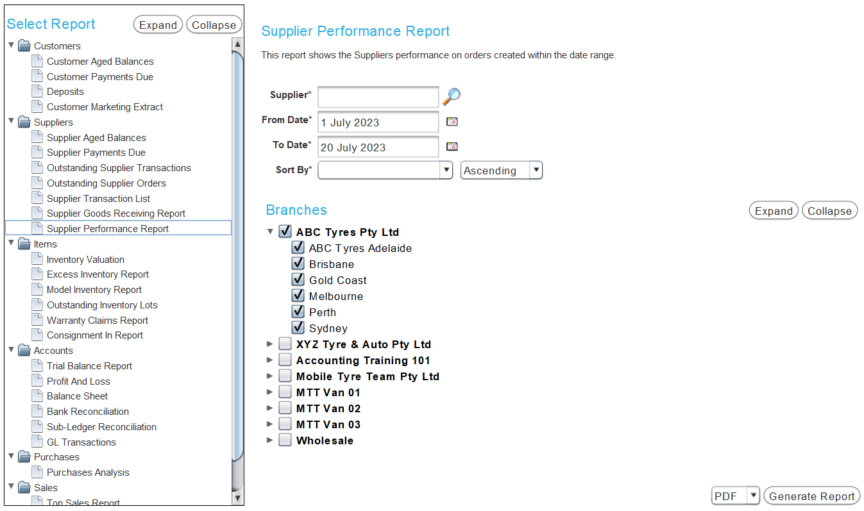Click the Suppliers folder icon

[24, 122]
